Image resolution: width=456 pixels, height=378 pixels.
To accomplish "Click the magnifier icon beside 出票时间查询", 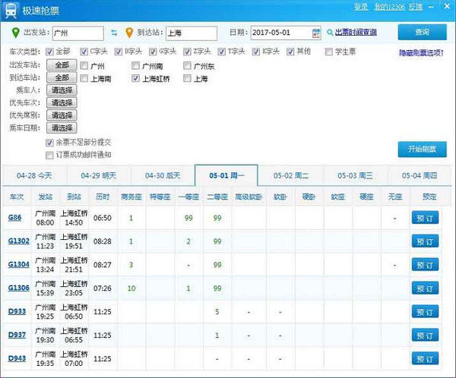I will [330, 33].
